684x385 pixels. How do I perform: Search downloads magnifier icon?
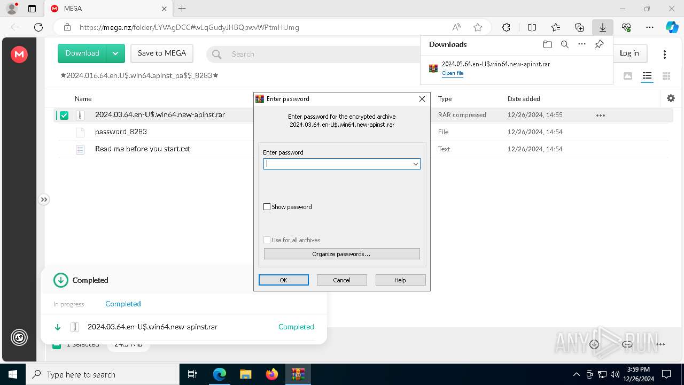tap(564, 44)
